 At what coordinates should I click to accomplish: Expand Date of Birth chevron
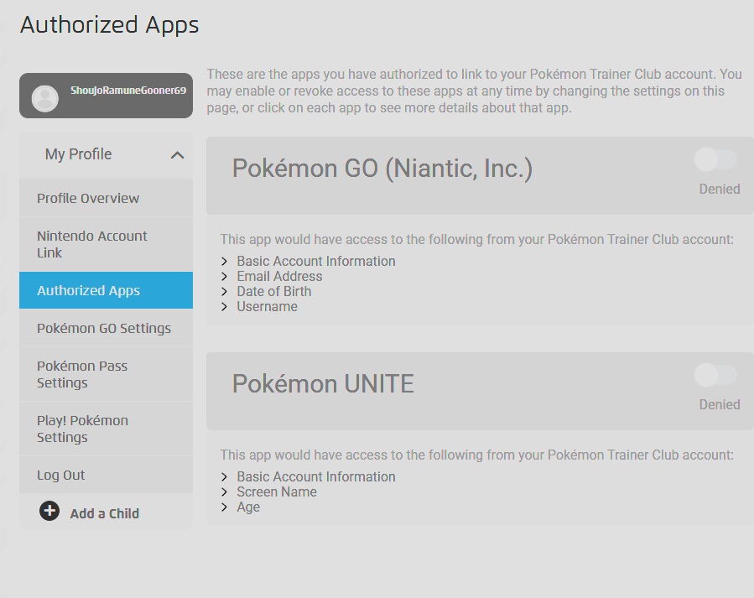click(x=224, y=291)
